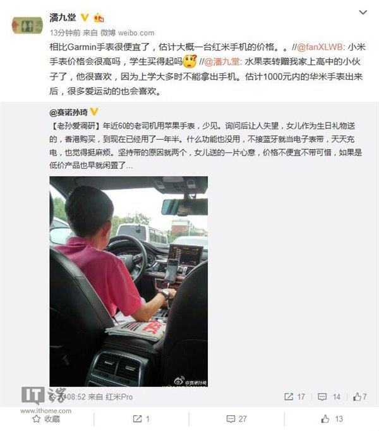Click the repost button showing 1
This screenshot has height=431, width=379.
tap(141, 419)
